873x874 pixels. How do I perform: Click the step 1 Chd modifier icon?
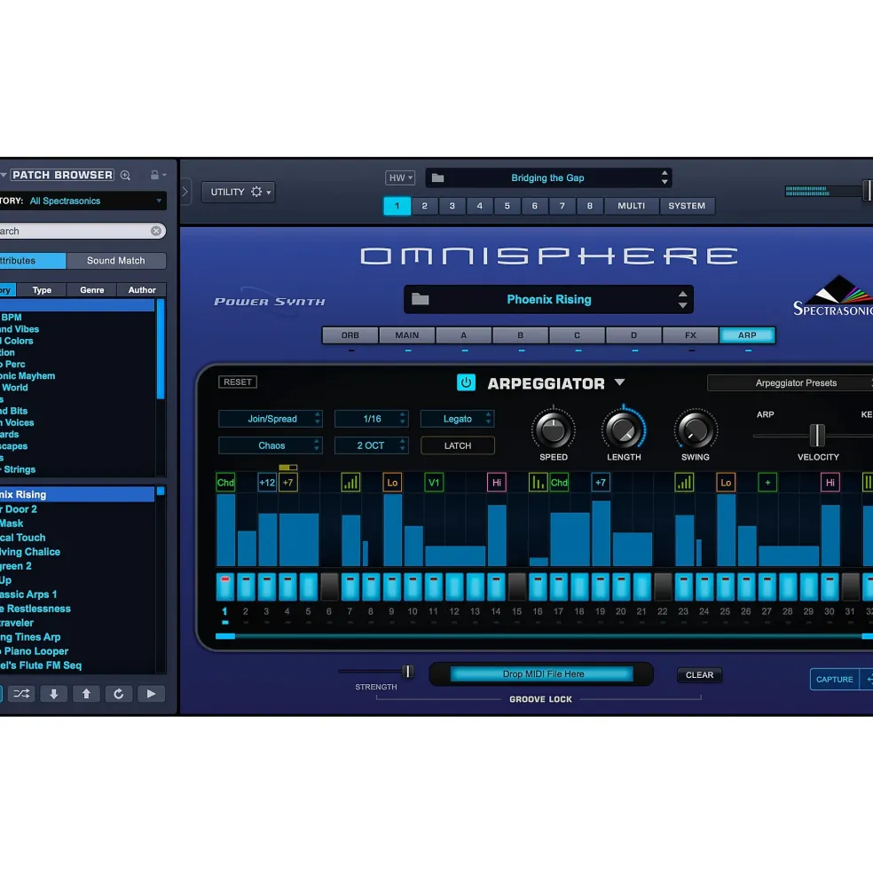[225, 483]
